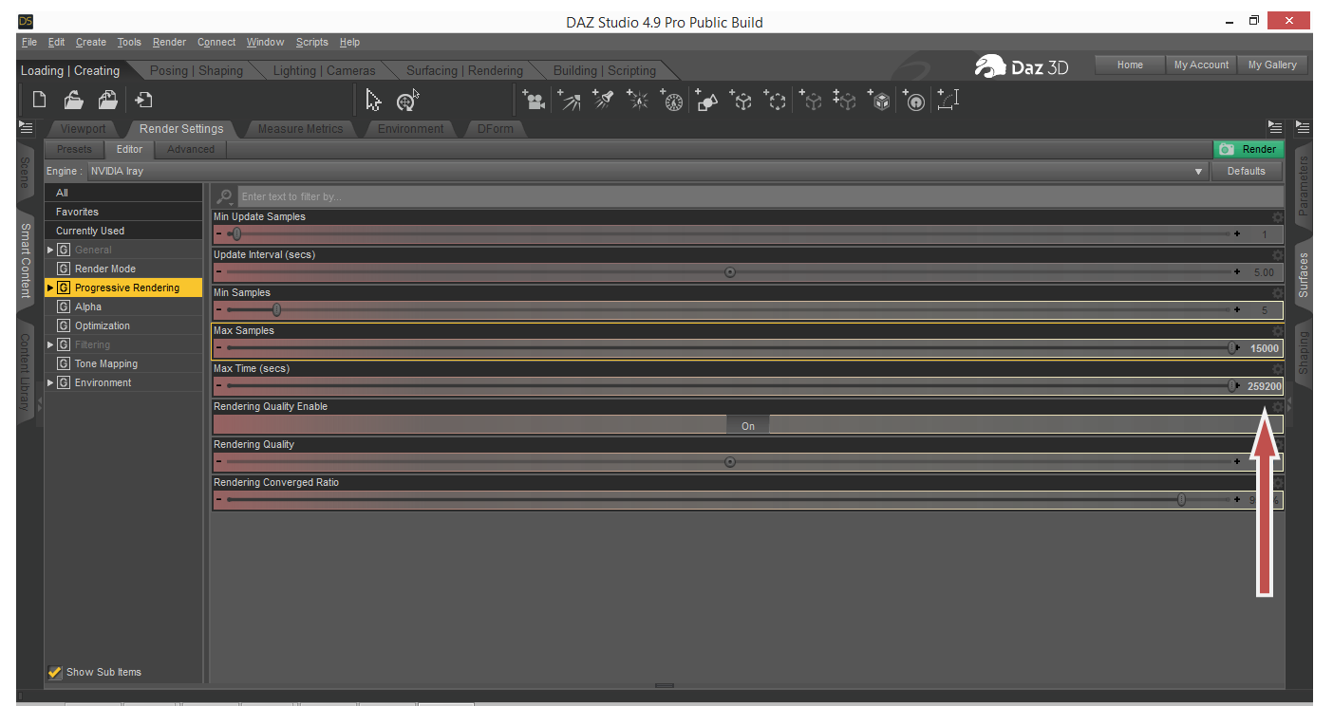Uncheck the Show Sub Items checkbox
The image size is (1333, 706).
[x=55, y=672]
